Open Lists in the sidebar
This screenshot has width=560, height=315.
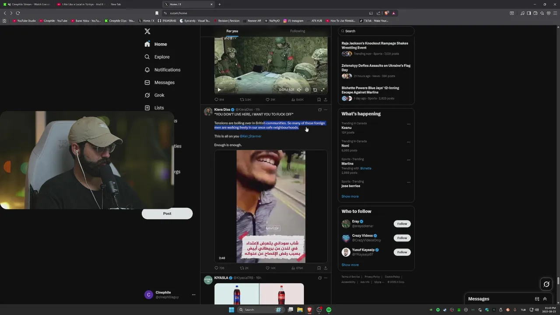pos(154,108)
